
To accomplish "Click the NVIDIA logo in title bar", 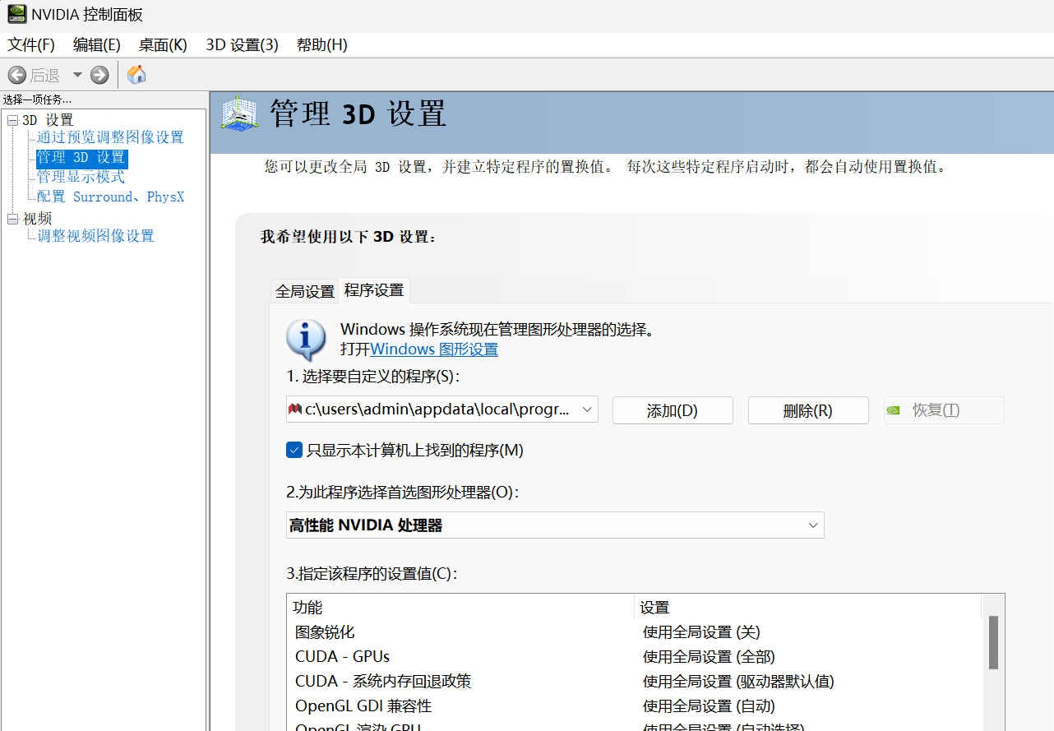I will pyautogui.click(x=16, y=14).
